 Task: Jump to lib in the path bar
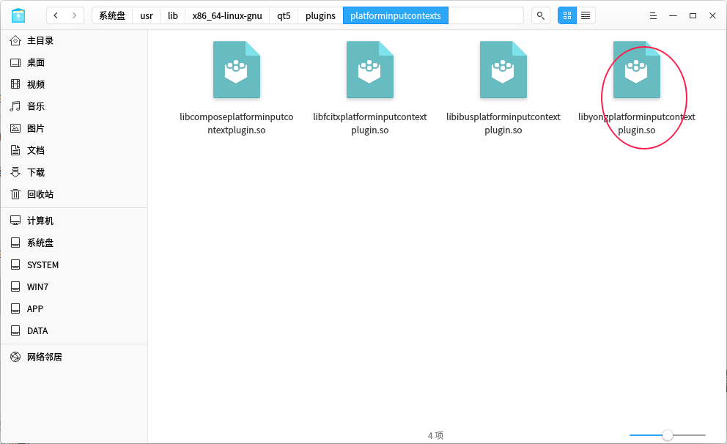(173, 16)
